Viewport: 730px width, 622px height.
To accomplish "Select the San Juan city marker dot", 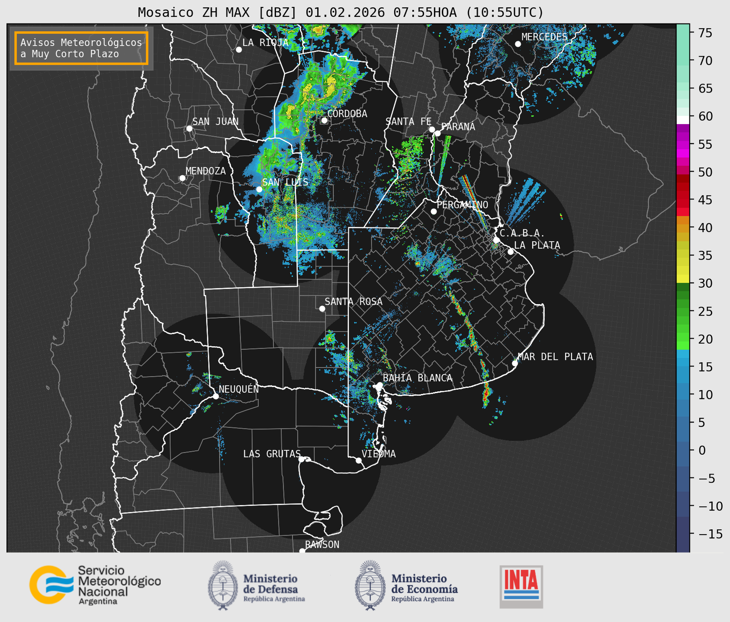I will click(x=189, y=128).
